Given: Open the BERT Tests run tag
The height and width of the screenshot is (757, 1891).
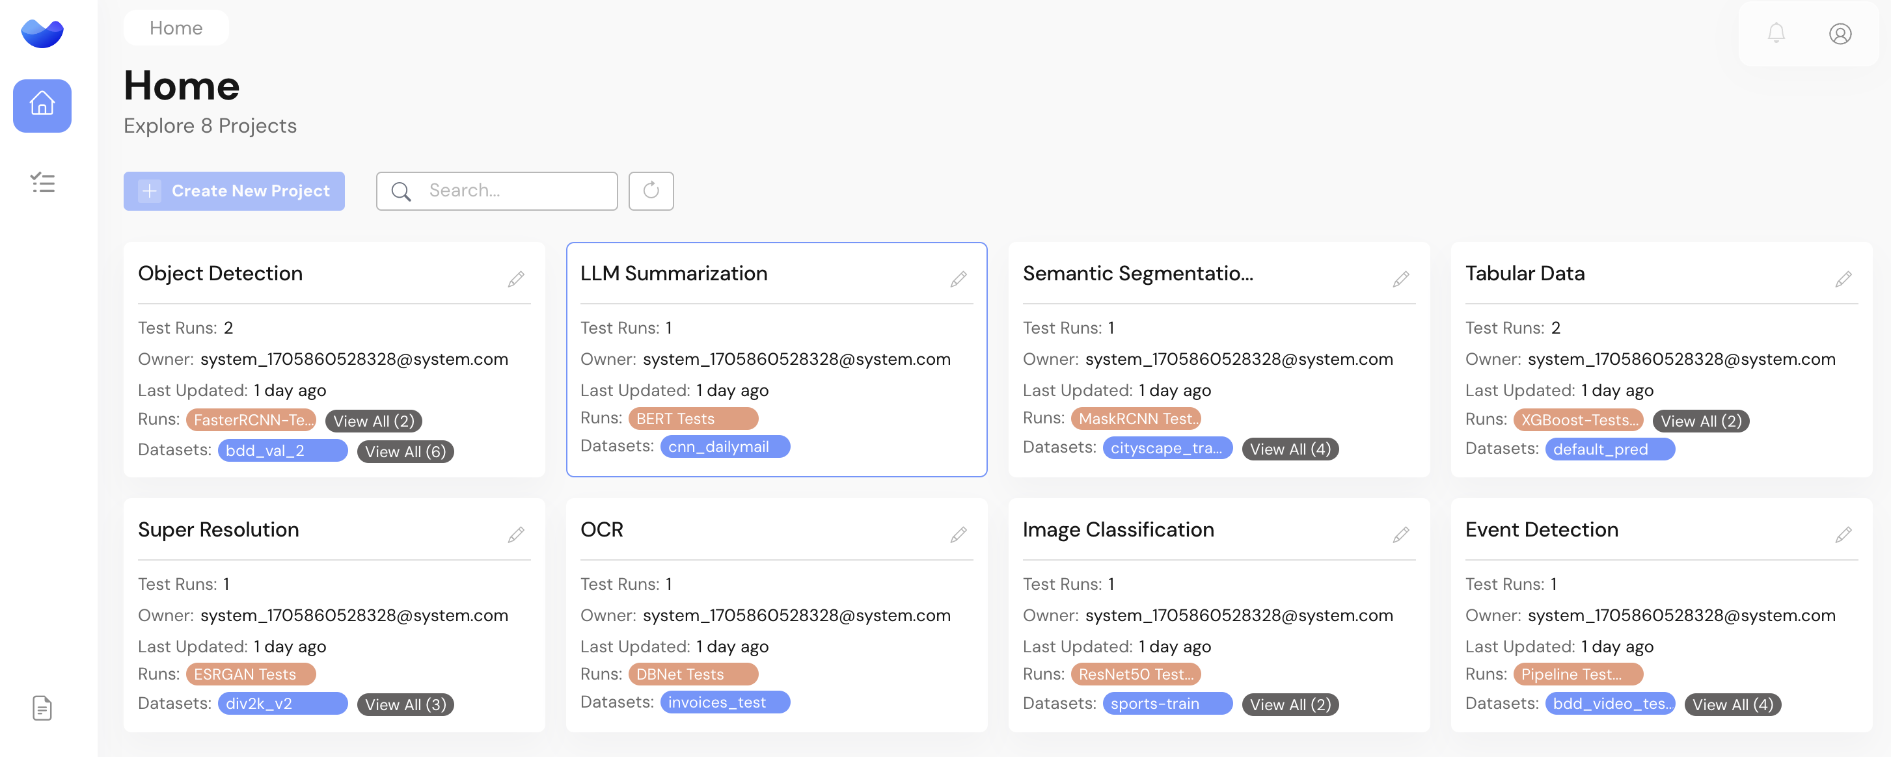Looking at the screenshot, I should pyautogui.click(x=692, y=419).
